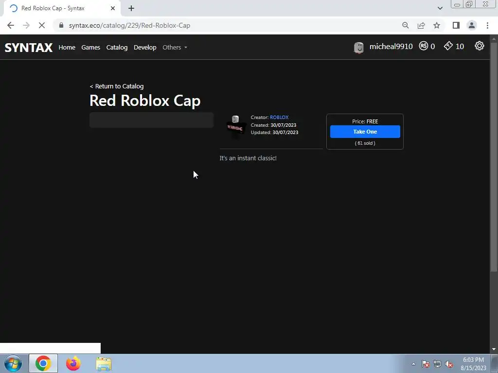Expand the tab search chevron
The image size is (498, 373).
(440, 8)
